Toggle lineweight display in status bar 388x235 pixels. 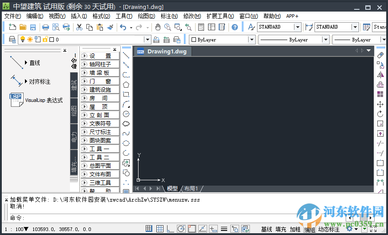(224, 229)
